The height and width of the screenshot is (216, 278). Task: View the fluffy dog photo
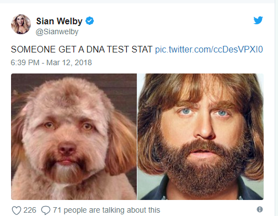pyautogui.click(x=74, y=136)
